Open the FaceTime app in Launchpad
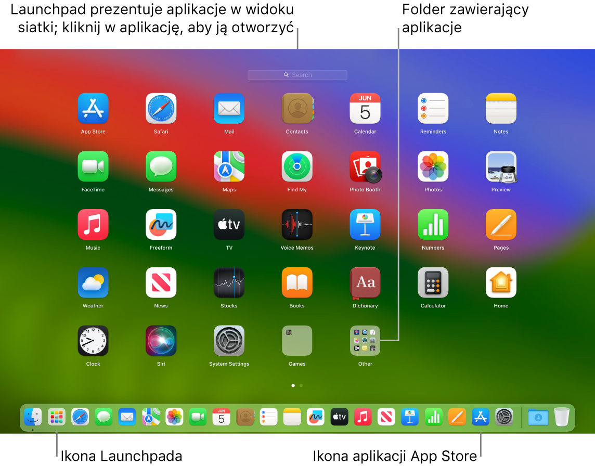This screenshot has height=466, width=595. pyautogui.click(x=93, y=166)
